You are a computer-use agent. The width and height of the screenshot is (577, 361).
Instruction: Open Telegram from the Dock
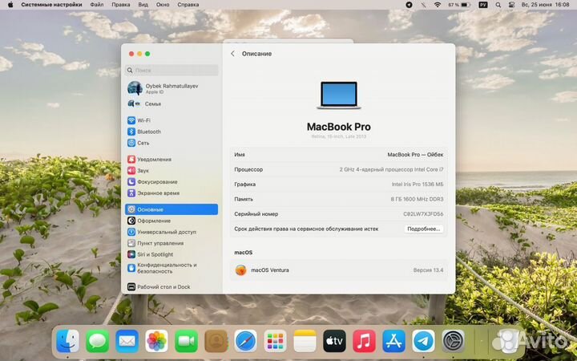click(x=423, y=341)
